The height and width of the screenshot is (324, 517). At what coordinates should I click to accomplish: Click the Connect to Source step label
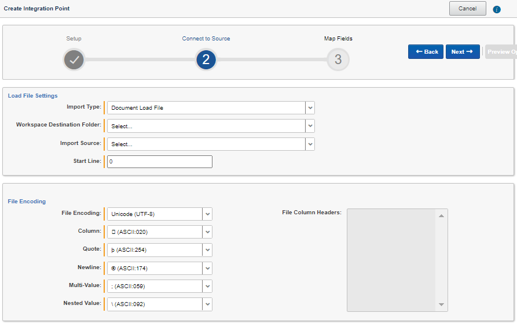[206, 39]
